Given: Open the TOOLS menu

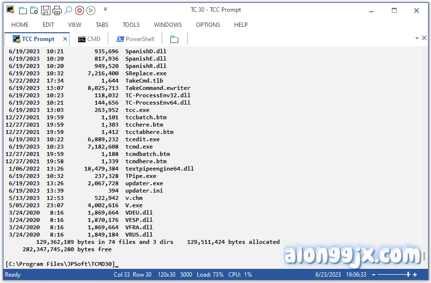Looking at the screenshot, I should [x=131, y=25].
